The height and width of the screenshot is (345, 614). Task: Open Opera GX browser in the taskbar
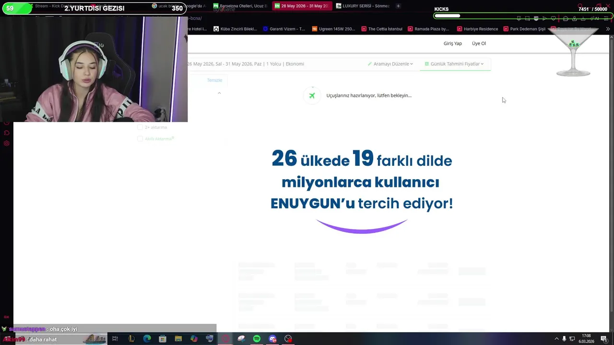point(225,339)
